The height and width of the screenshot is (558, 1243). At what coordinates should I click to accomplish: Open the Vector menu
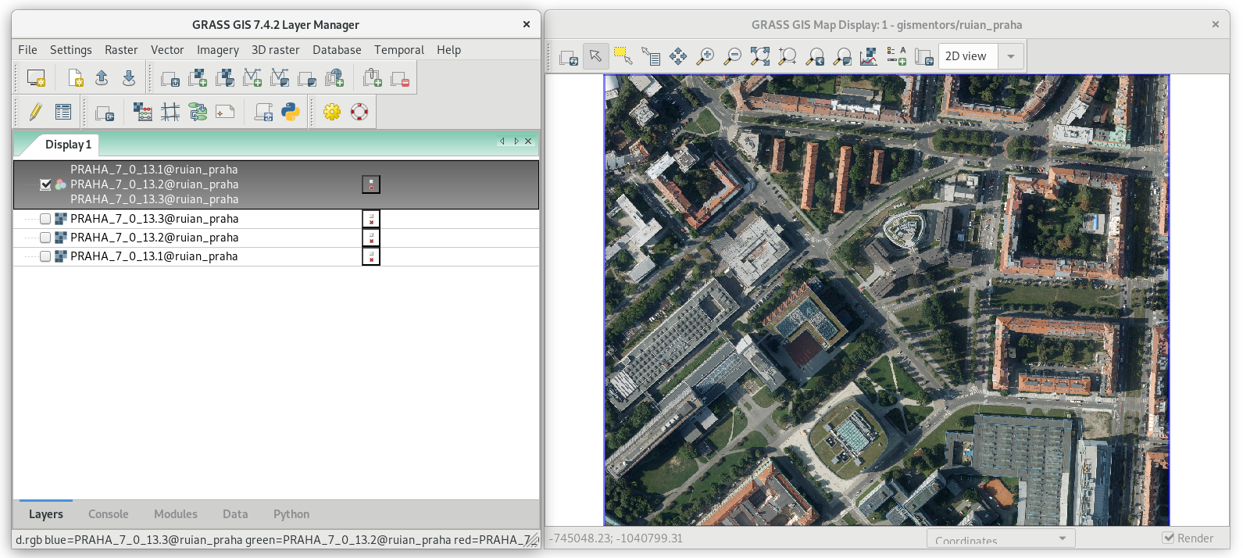167,49
